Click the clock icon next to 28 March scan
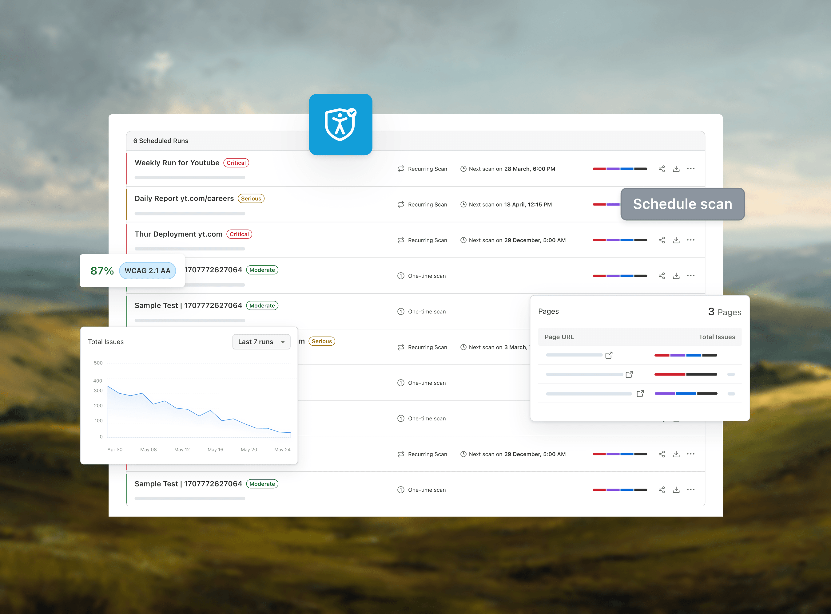Viewport: 831px width, 614px height. [463, 169]
